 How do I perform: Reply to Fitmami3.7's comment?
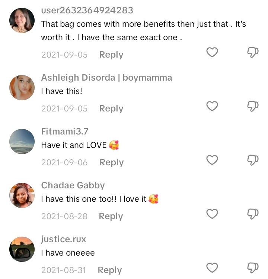[111, 162]
